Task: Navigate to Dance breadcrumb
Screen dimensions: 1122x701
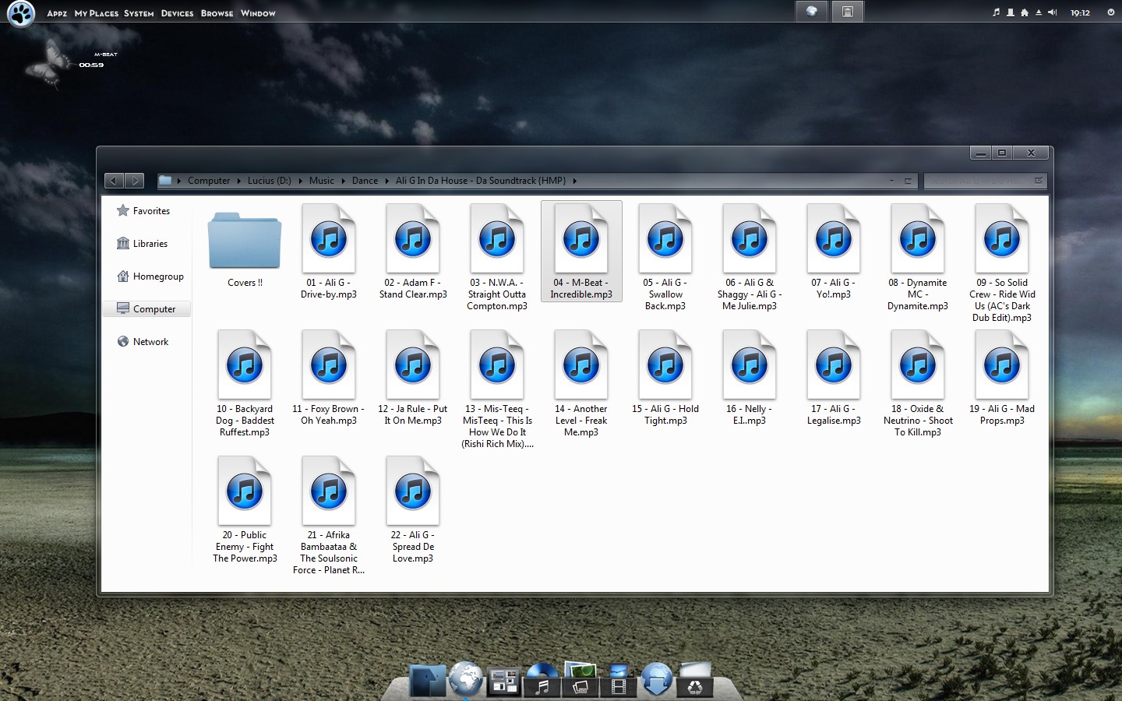Action: pos(365,181)
